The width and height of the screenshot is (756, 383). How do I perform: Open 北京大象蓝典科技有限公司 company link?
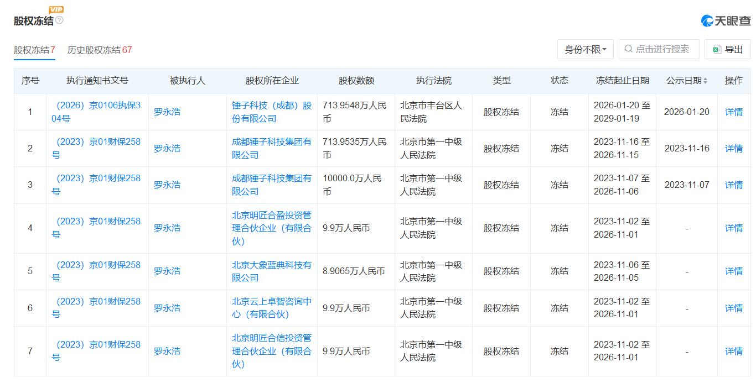pyautogui.click(x=271, y=271)
